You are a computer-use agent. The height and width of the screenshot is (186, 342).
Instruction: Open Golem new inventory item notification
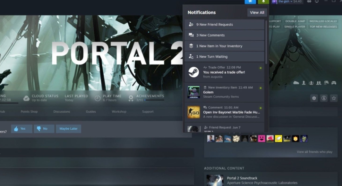pos(225,92)
